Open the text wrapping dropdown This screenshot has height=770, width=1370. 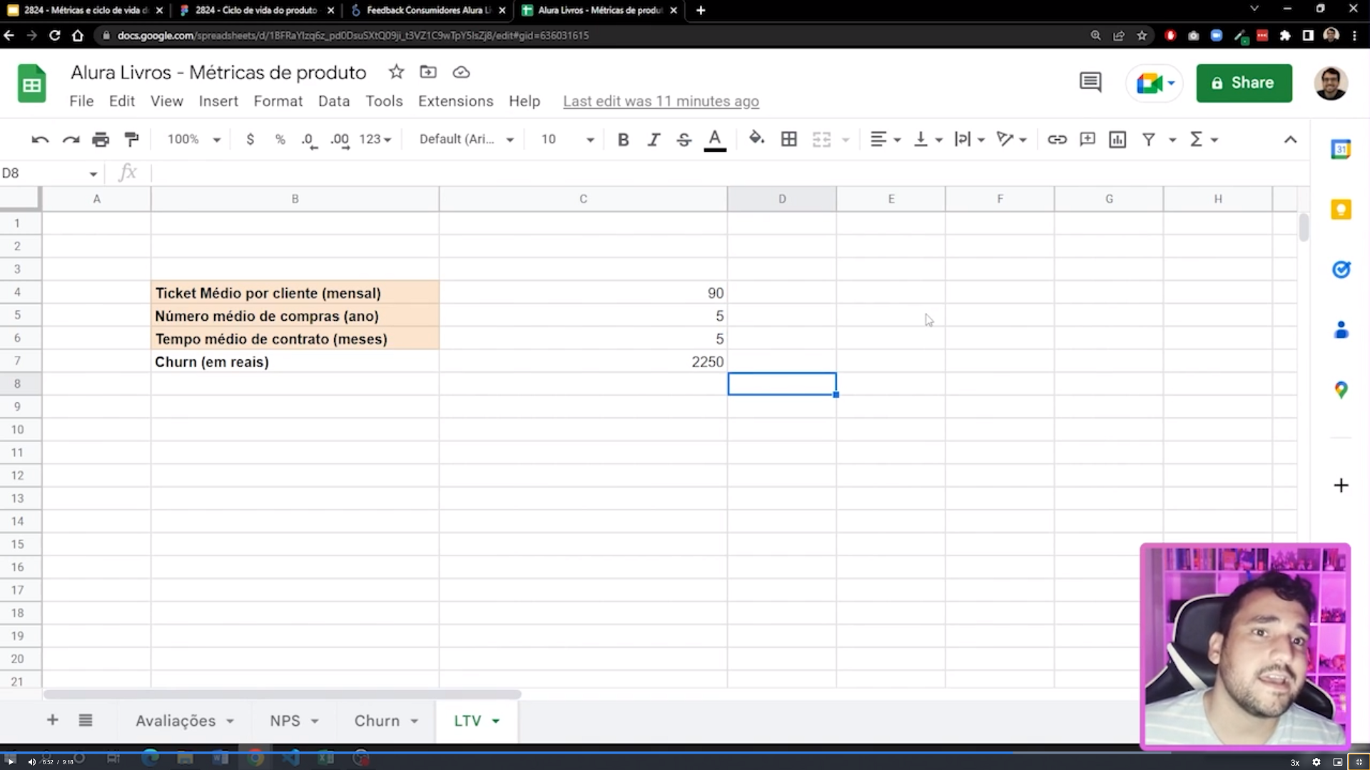pyautogui.click(x=970, y=140)
